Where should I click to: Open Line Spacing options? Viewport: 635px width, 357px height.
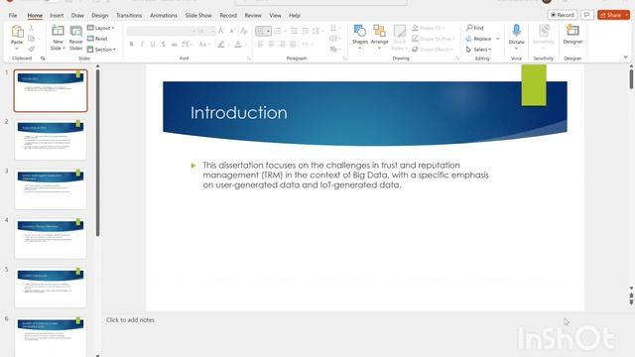(x=317, y=31)
